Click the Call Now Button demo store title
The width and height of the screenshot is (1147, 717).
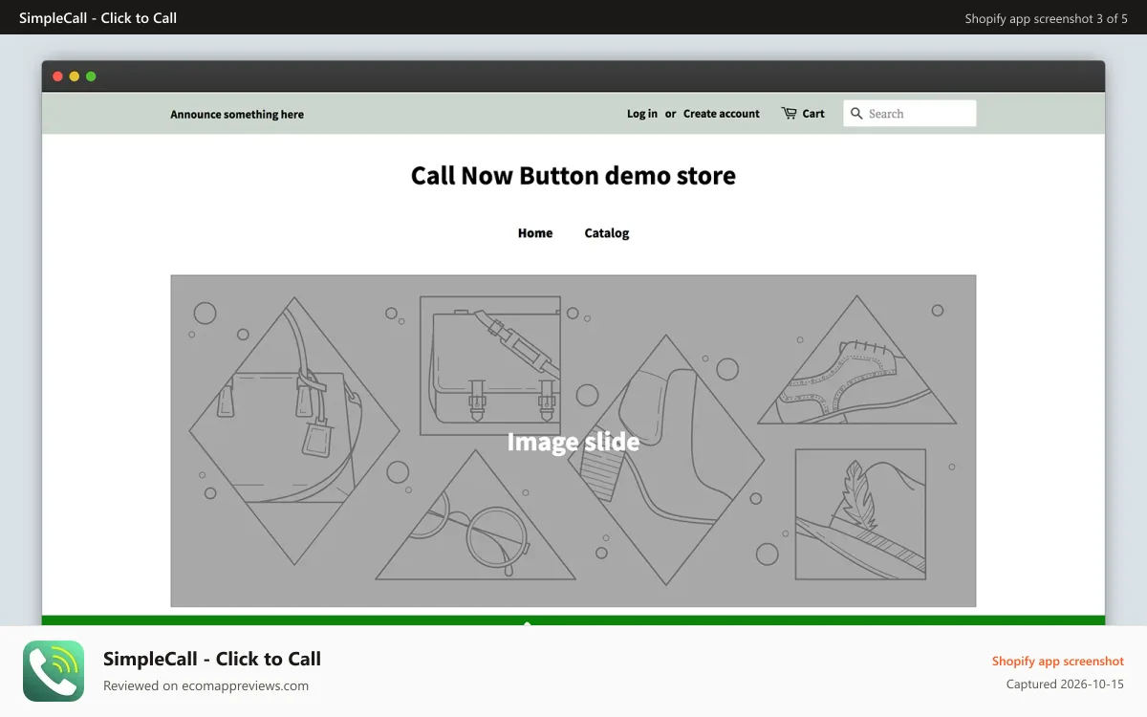pyautogui.click(x=573, y=176)
